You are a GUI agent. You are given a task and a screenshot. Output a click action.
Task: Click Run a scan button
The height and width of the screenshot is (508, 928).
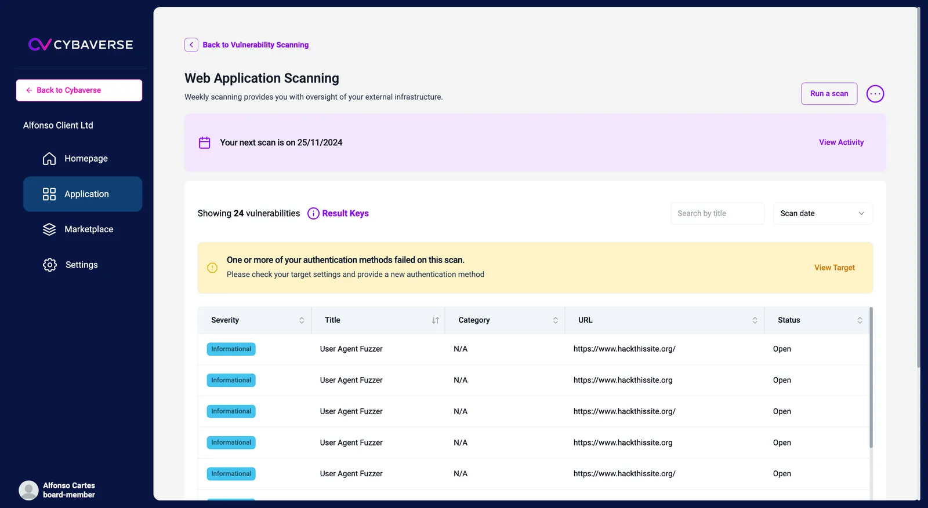pyautogui.click(x=829, y=94)
